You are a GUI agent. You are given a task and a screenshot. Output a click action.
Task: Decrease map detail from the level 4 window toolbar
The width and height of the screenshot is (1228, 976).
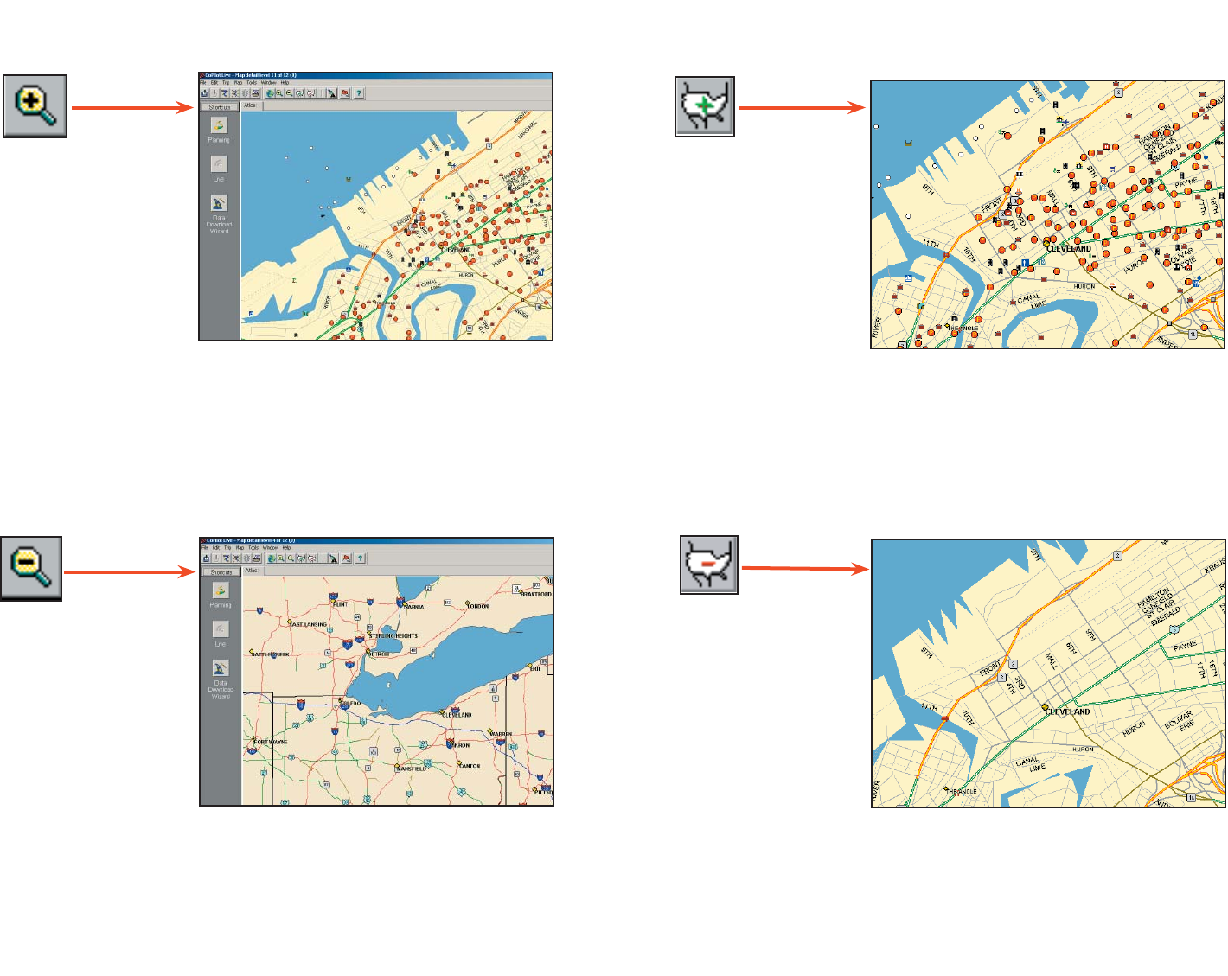click(x=311, y=558)
